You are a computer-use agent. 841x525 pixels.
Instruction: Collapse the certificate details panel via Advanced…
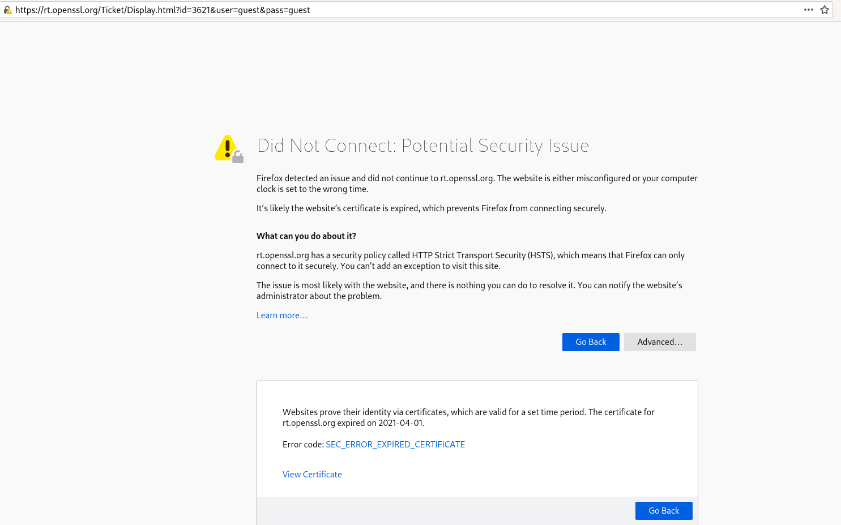[x=660, y=342]
